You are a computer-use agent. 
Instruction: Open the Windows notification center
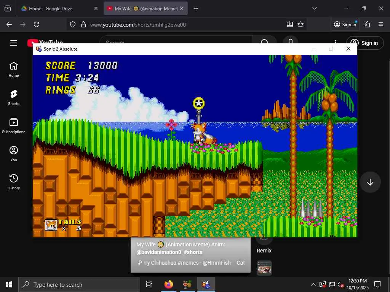pyautogui.click(x=377, y=284)
